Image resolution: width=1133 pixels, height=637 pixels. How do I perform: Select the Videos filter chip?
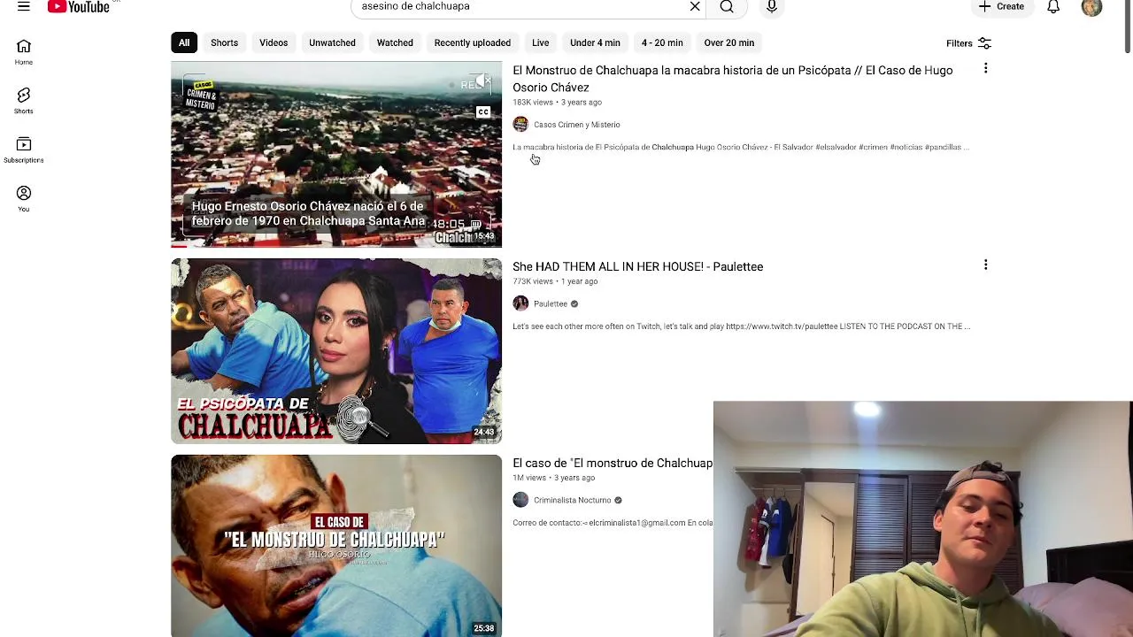tap(274, 42)
